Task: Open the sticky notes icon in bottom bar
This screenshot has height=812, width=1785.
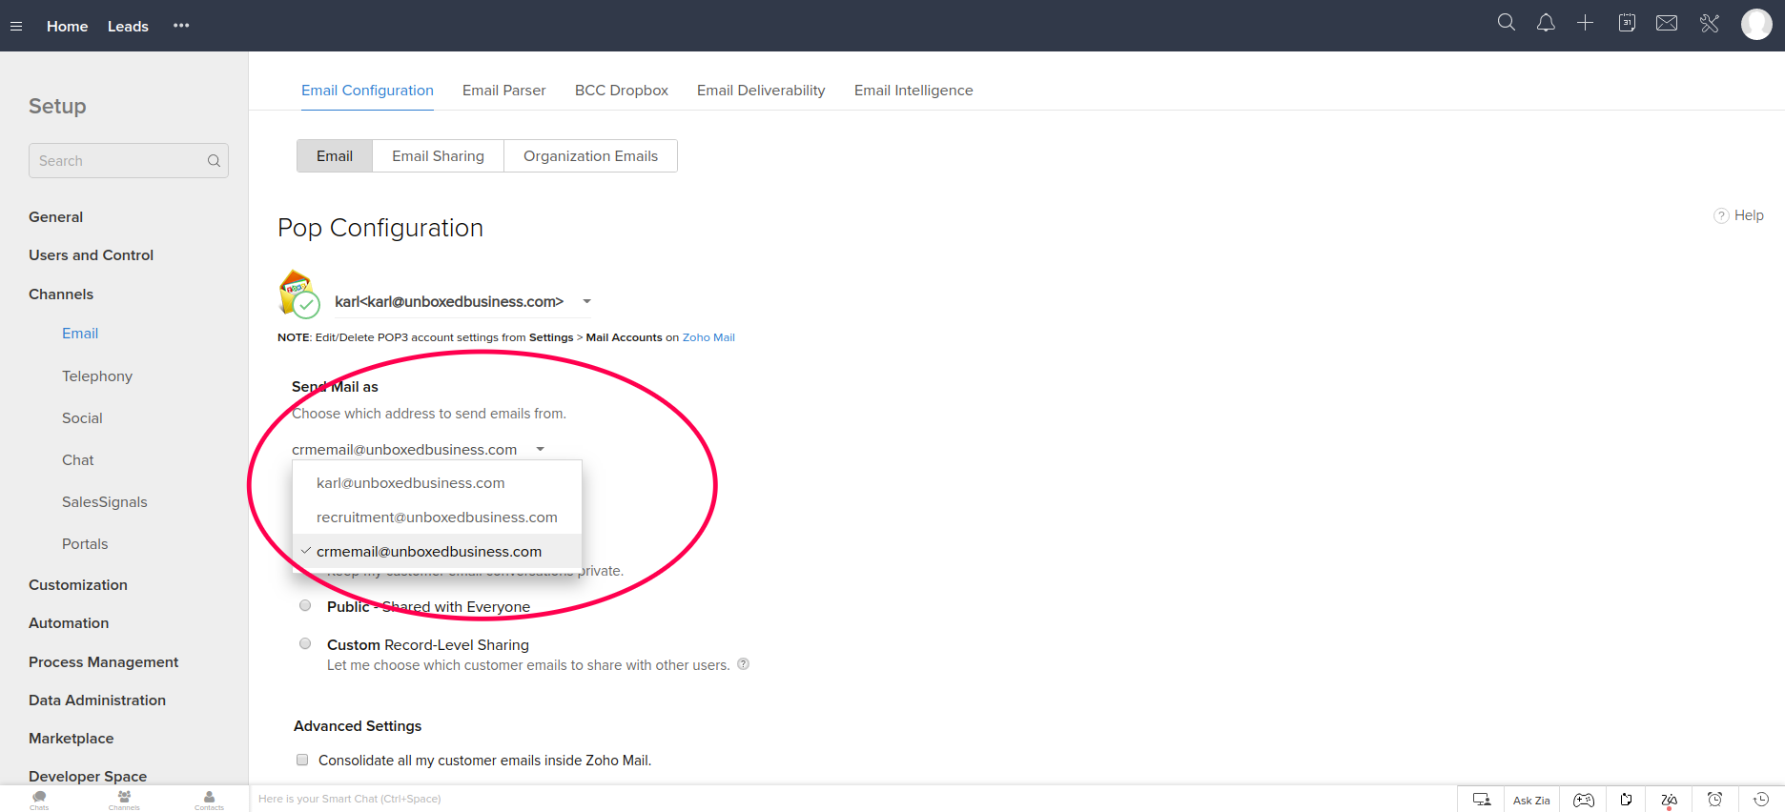Action: pyautogui.click(x=1626, y=800)
